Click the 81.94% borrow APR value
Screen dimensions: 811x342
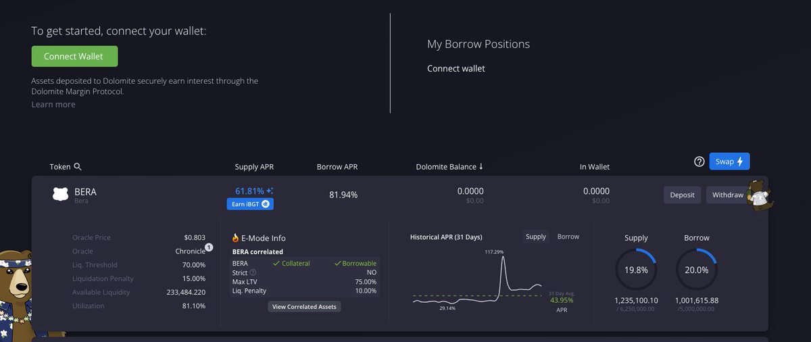coord(343,195)
